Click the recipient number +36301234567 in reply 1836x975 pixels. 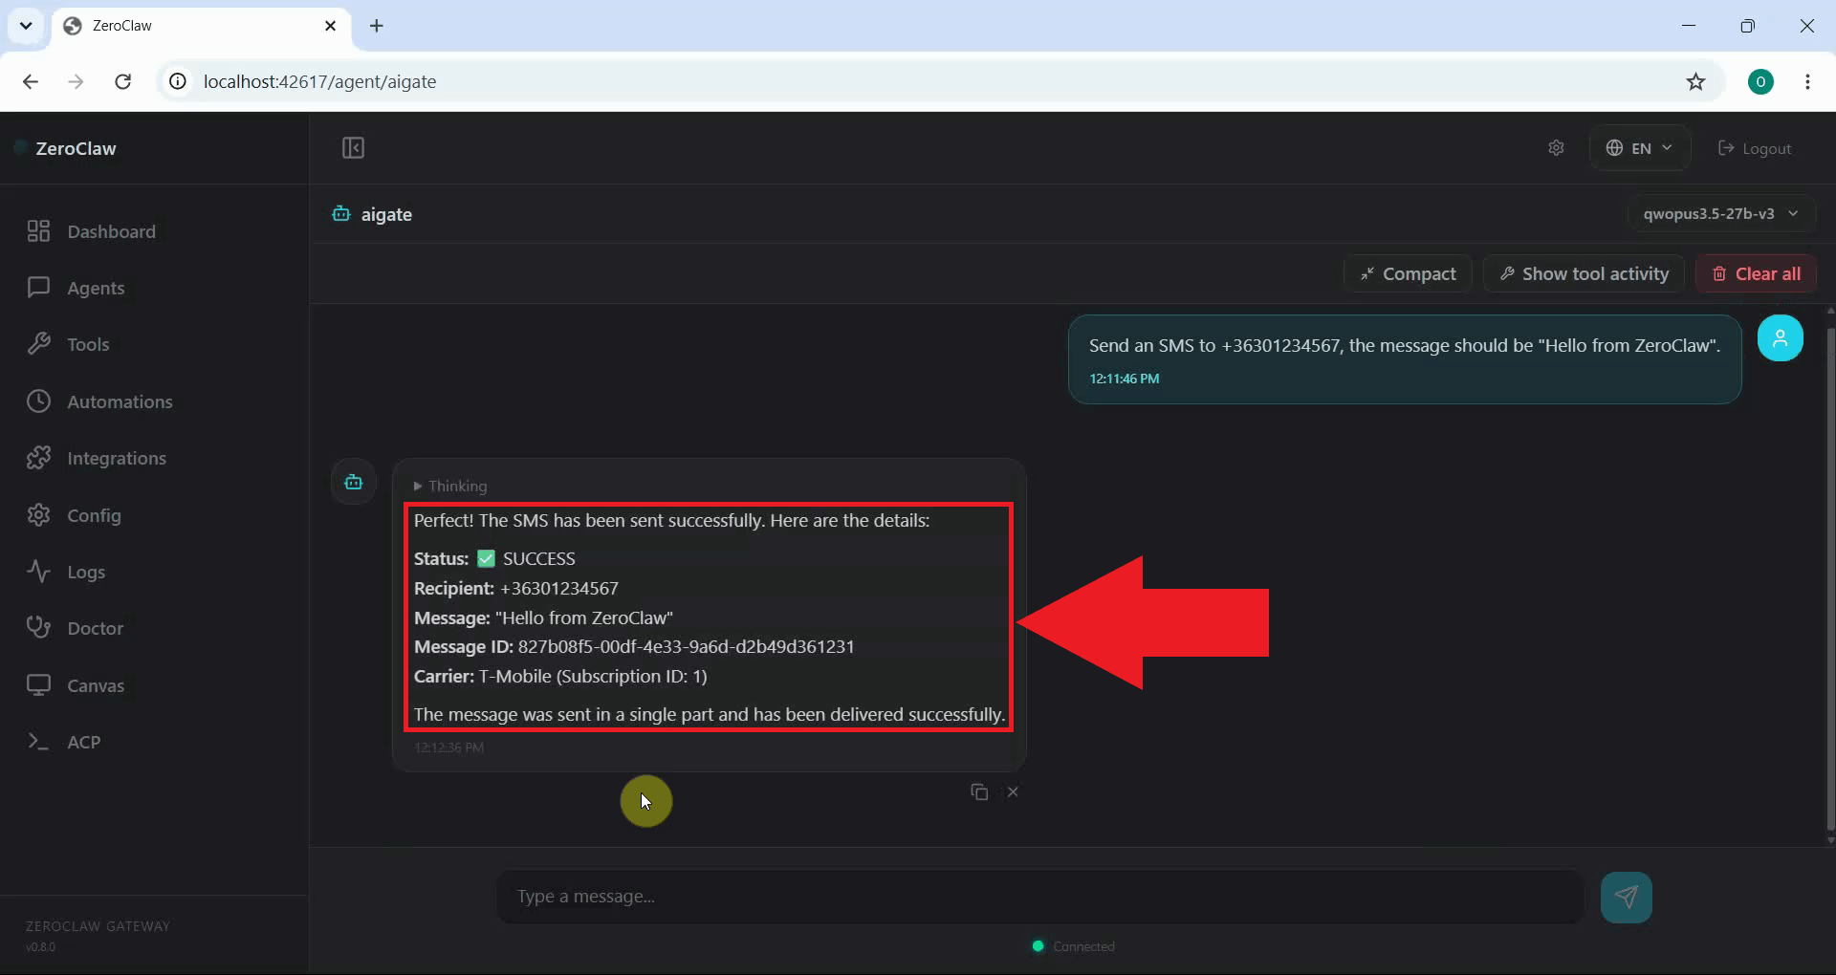point(559,588)
